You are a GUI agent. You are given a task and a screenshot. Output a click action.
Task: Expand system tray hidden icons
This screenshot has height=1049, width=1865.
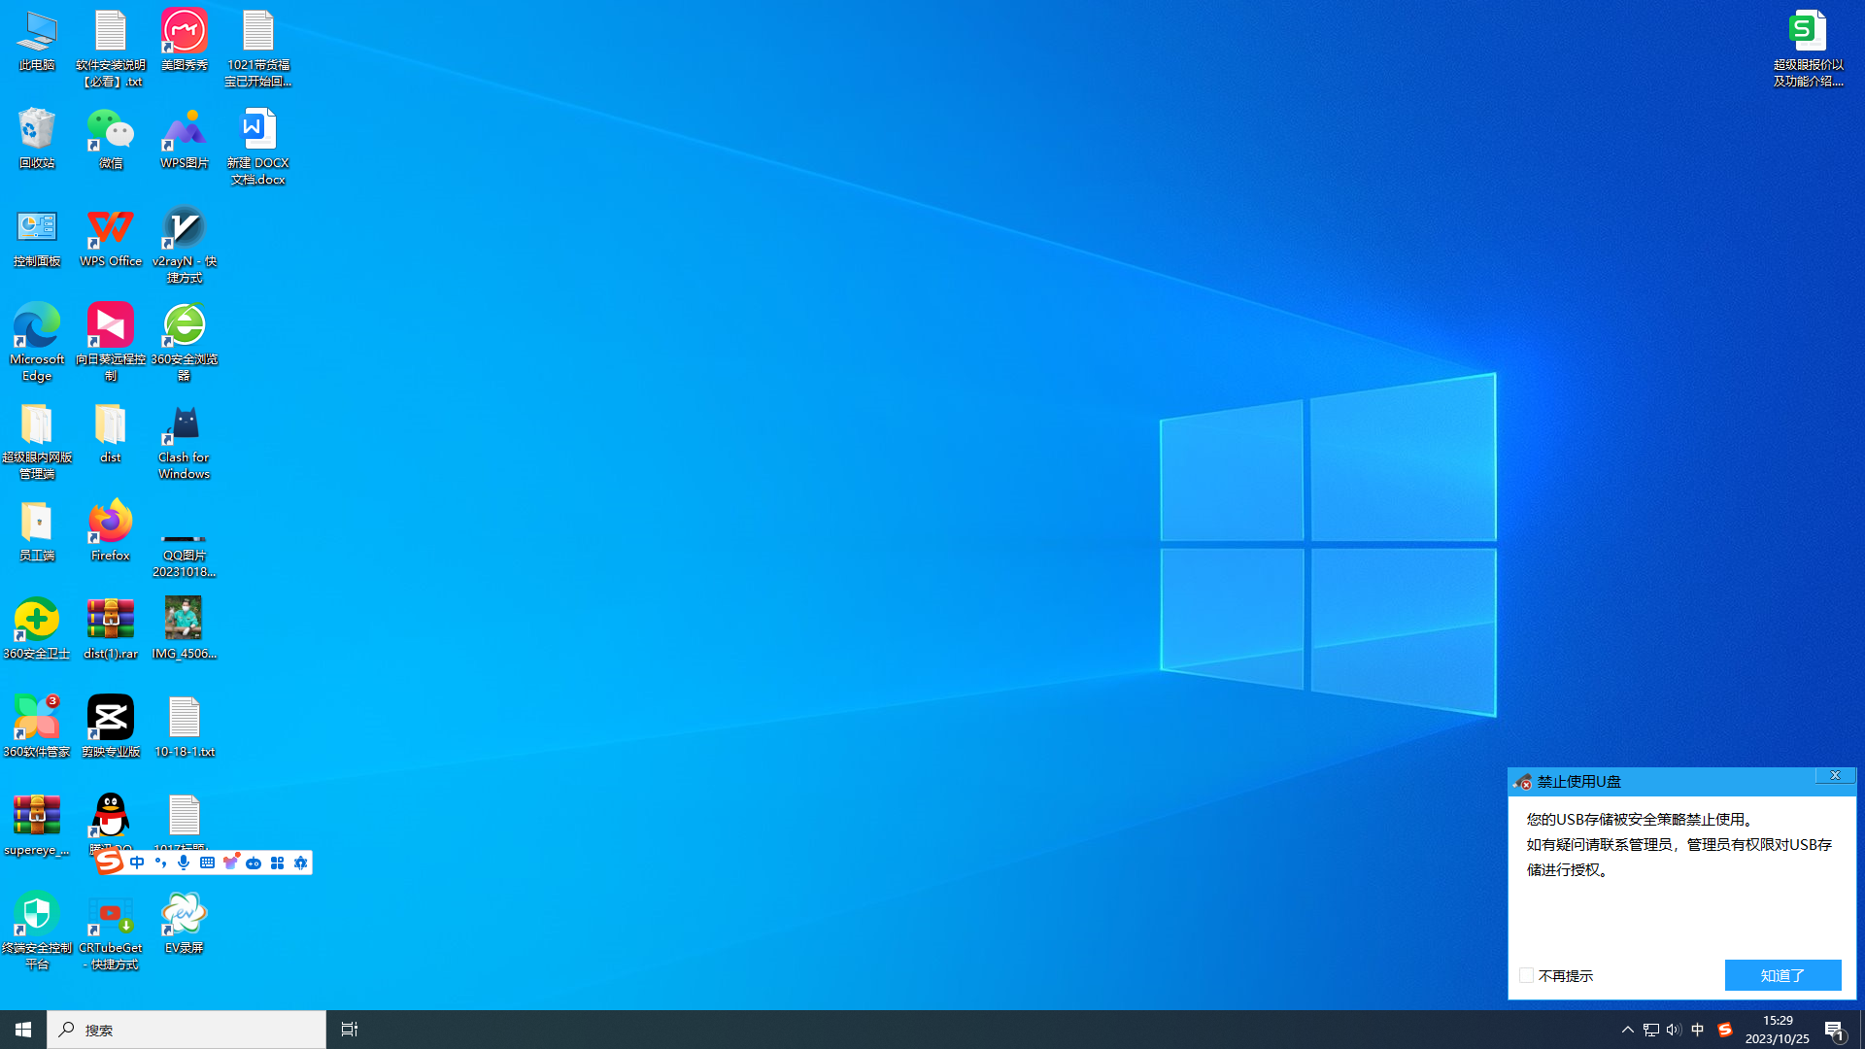(x=1625, y=1029)
